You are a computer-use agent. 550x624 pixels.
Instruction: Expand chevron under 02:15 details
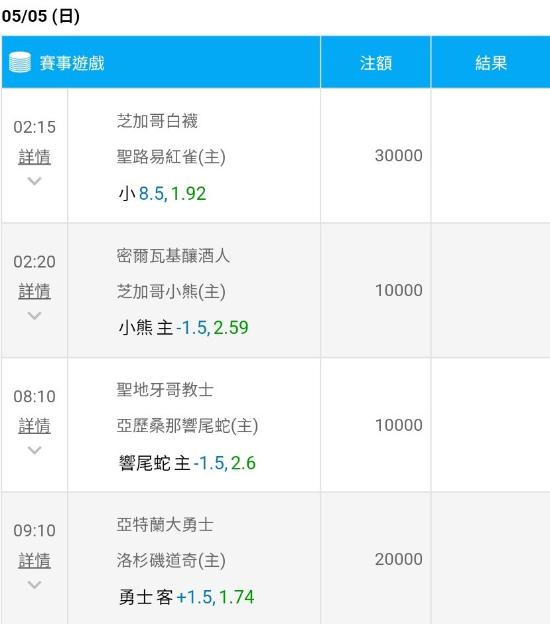[x=34, y=181]
